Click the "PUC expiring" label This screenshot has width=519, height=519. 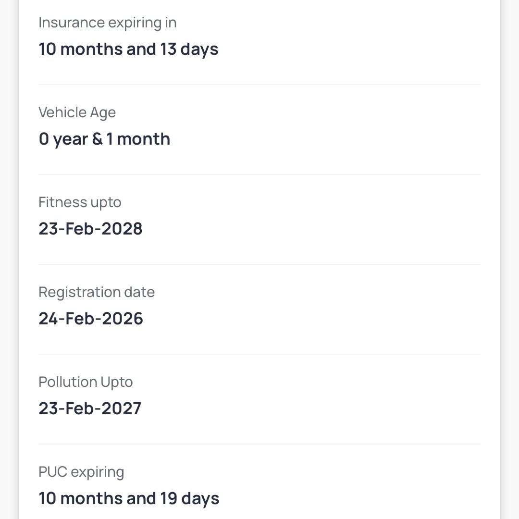pos(81,472)
